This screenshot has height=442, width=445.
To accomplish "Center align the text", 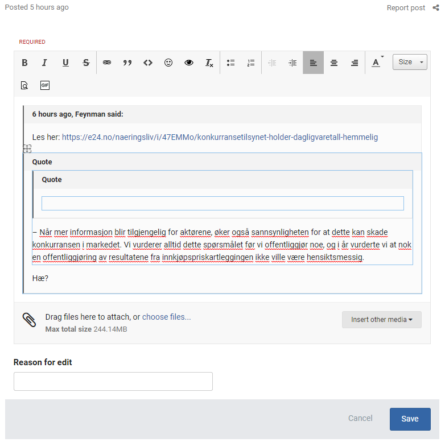I will coord(334,63).
